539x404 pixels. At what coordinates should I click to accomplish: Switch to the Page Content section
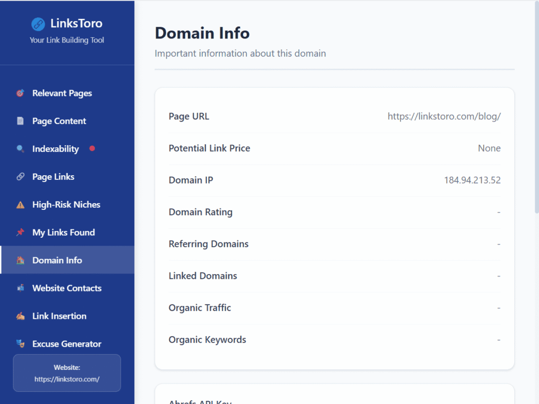pos(59,121)
